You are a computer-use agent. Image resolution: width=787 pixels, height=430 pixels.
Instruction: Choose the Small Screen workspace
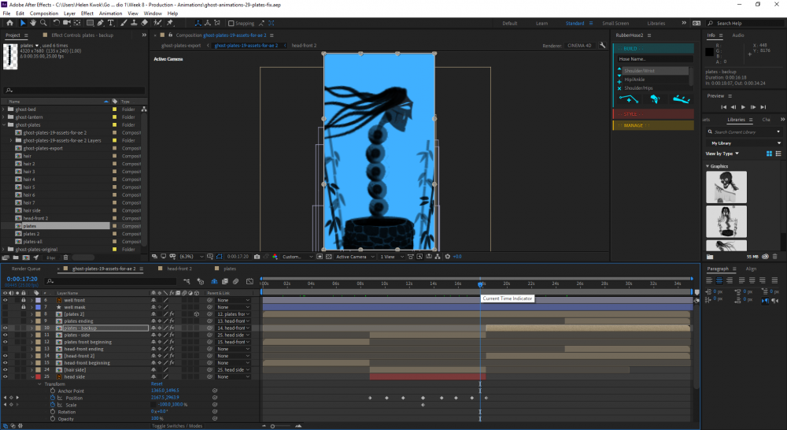615,23
